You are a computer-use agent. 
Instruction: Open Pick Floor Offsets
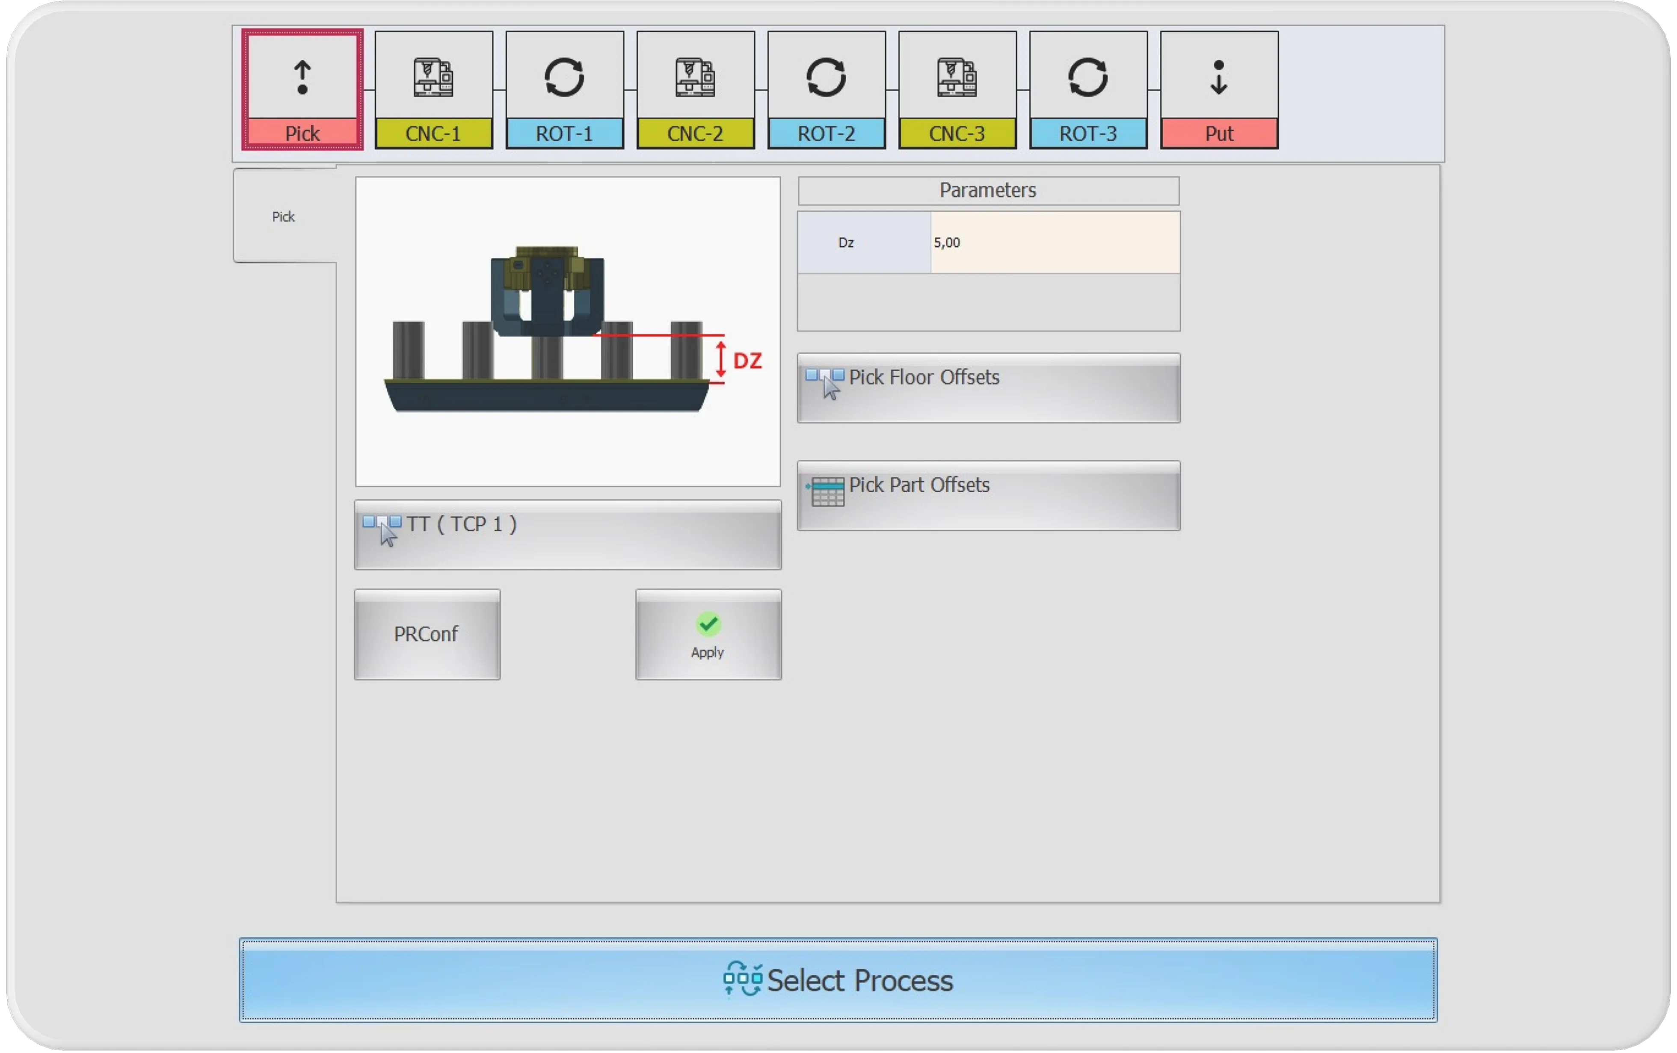(988, 388)
